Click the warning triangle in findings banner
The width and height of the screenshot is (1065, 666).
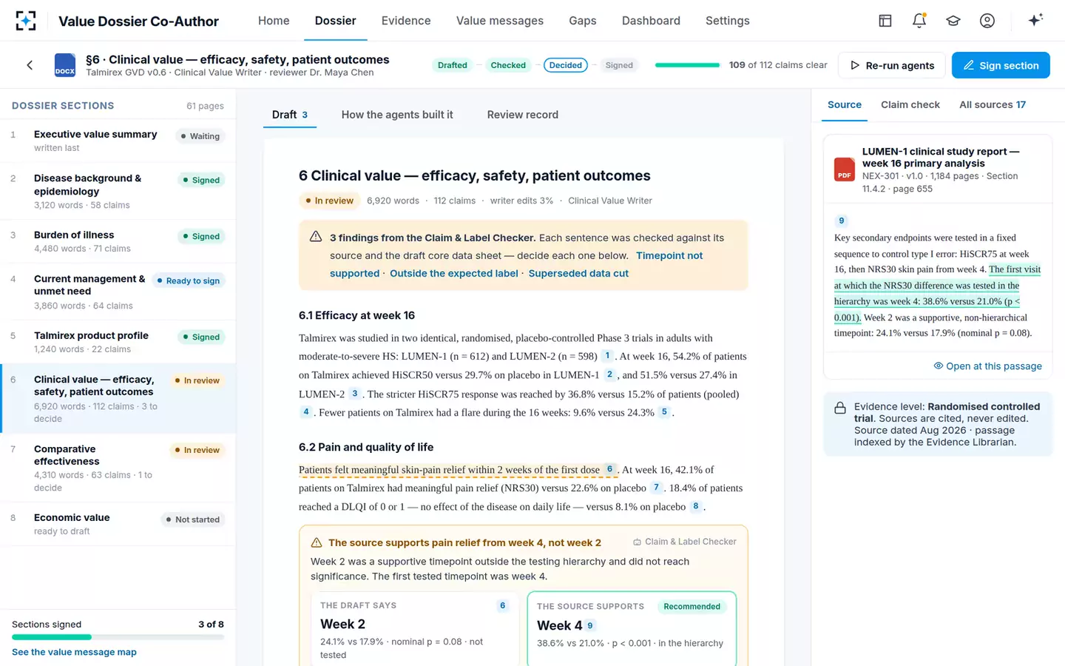tap(316, 237)
